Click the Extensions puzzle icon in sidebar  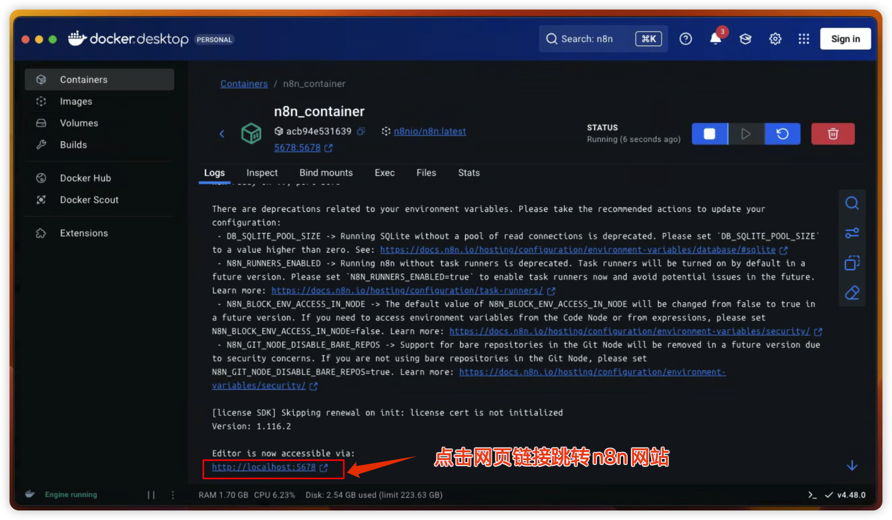coord(41,233)
